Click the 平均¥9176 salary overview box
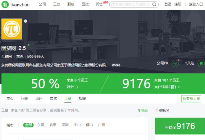The height and width of the screenshot is (140, 205). click(x=180, y=126)
